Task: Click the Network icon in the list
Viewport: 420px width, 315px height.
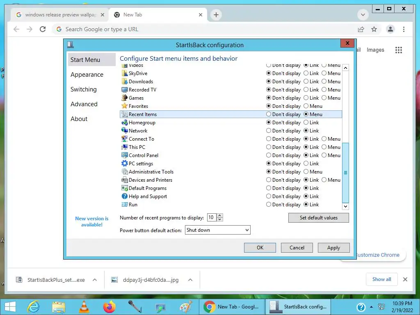Action: pyautogui.click(x=125, y=131)
